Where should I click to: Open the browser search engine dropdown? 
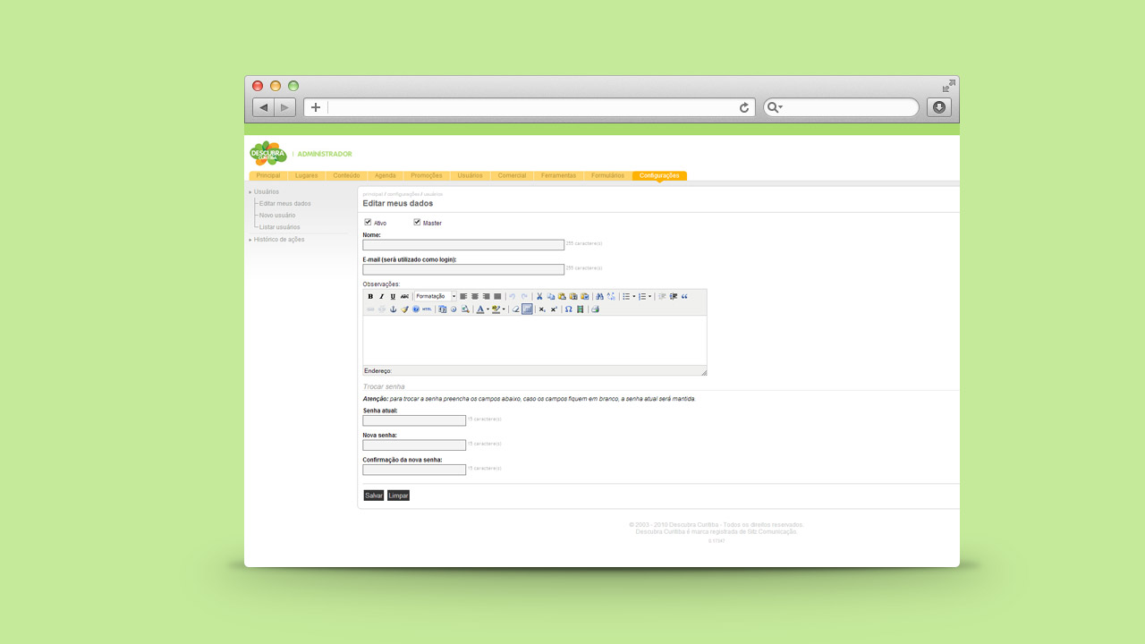(776, 107)
